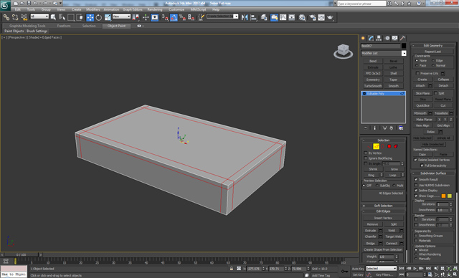Click the TurboSmooth modifier button
Image resolution: width=459 pixels, height=278 pixels.
(x=373, y=86)
